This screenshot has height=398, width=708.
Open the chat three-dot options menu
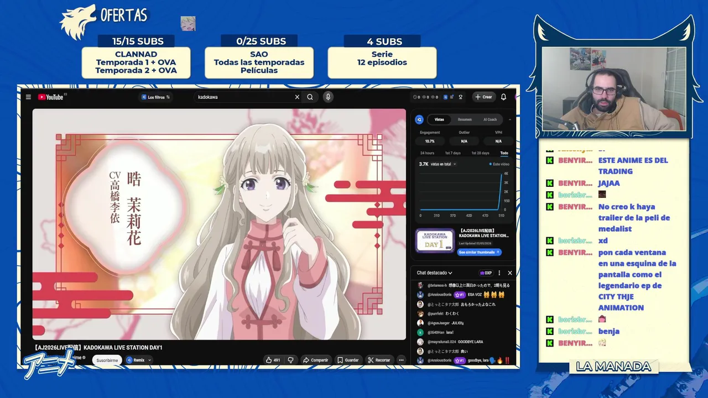[499, 273]
